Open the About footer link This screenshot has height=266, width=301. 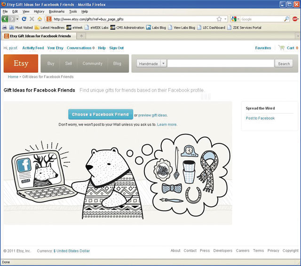click(175, 250)
